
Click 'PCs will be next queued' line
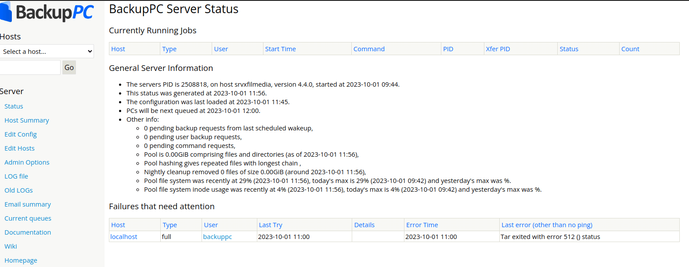[x=193, y=111]
